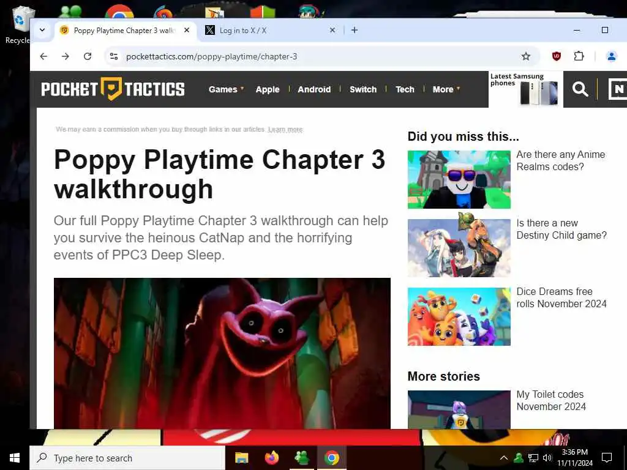627x470 pixels.
Task: Expand the More menu dropdown
Action: (446, 89)
